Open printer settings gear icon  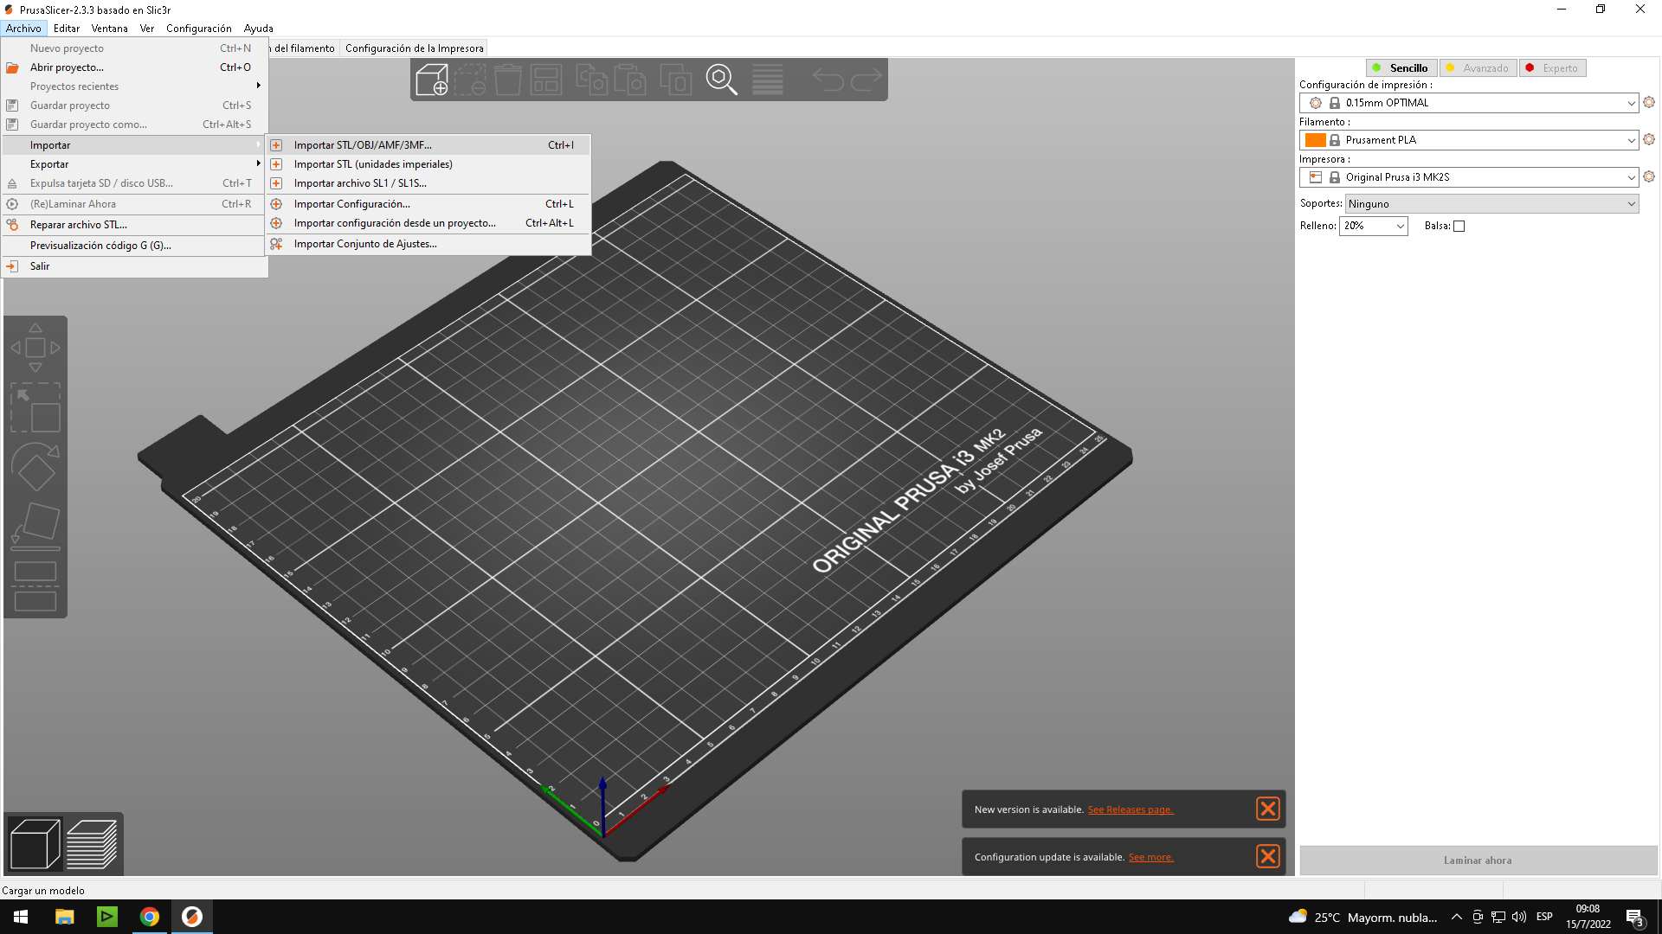(1649, 176)
